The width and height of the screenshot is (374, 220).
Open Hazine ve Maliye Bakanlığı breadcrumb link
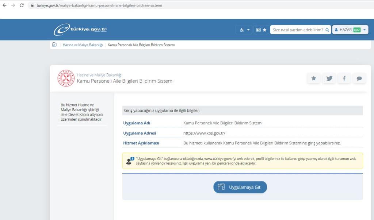(x=83, y=45)
